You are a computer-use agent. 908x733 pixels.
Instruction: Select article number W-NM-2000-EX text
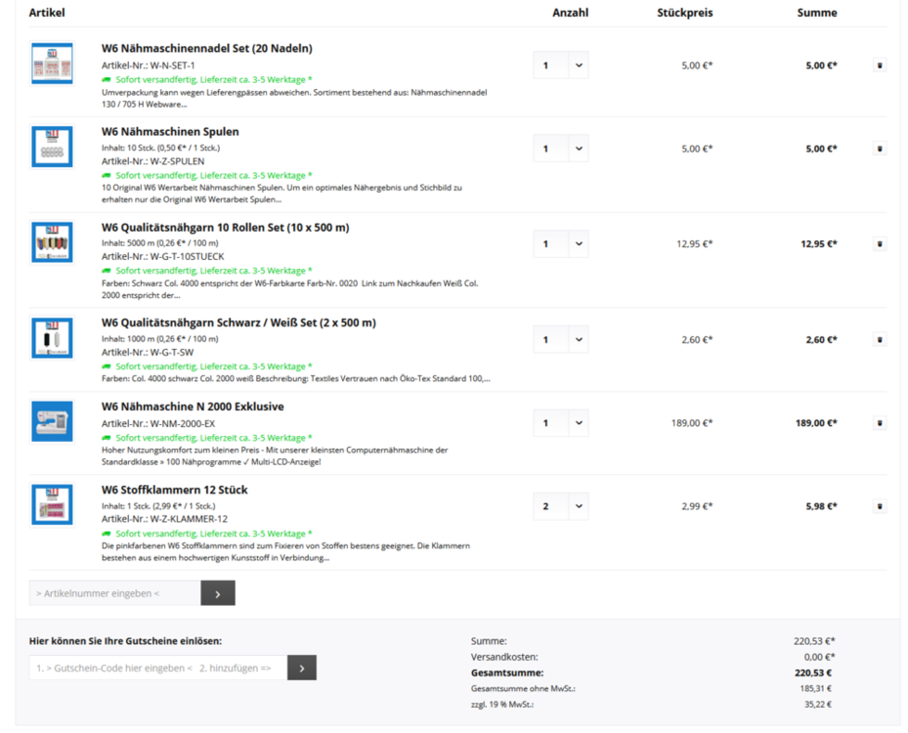(183, 424)
